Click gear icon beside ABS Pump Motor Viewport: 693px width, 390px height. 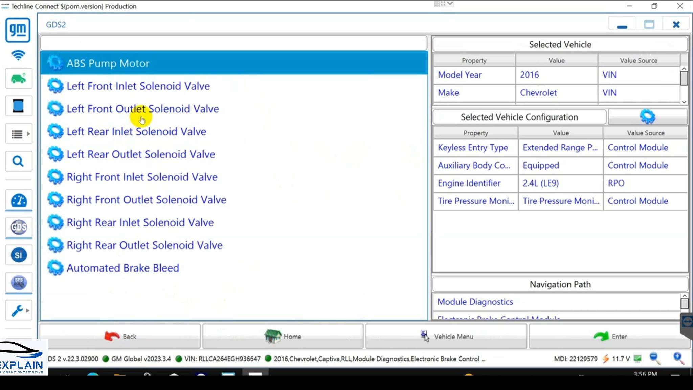click(55, 63)
